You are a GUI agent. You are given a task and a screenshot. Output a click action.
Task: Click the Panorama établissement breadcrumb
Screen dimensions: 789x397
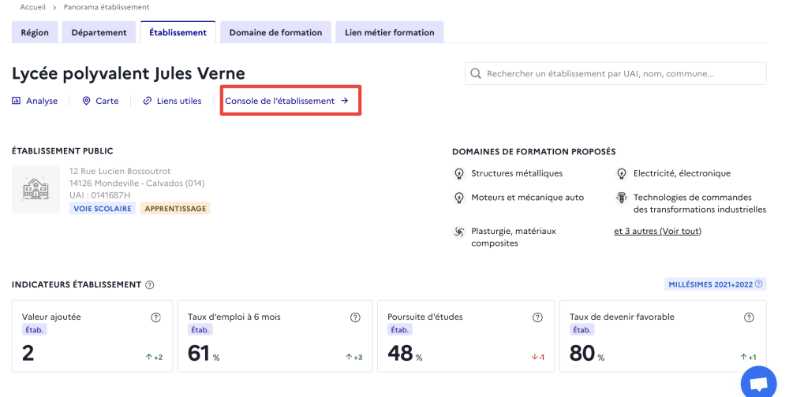point(107,7)
